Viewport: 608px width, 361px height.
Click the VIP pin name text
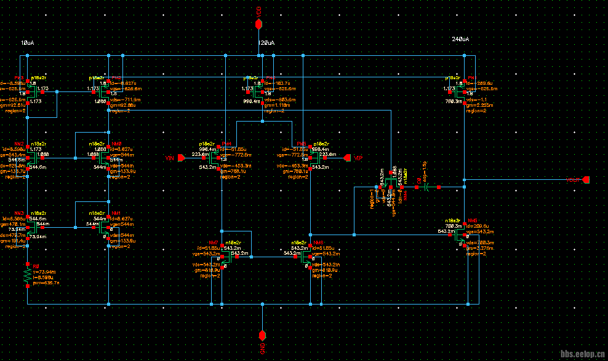pos(358,158)
